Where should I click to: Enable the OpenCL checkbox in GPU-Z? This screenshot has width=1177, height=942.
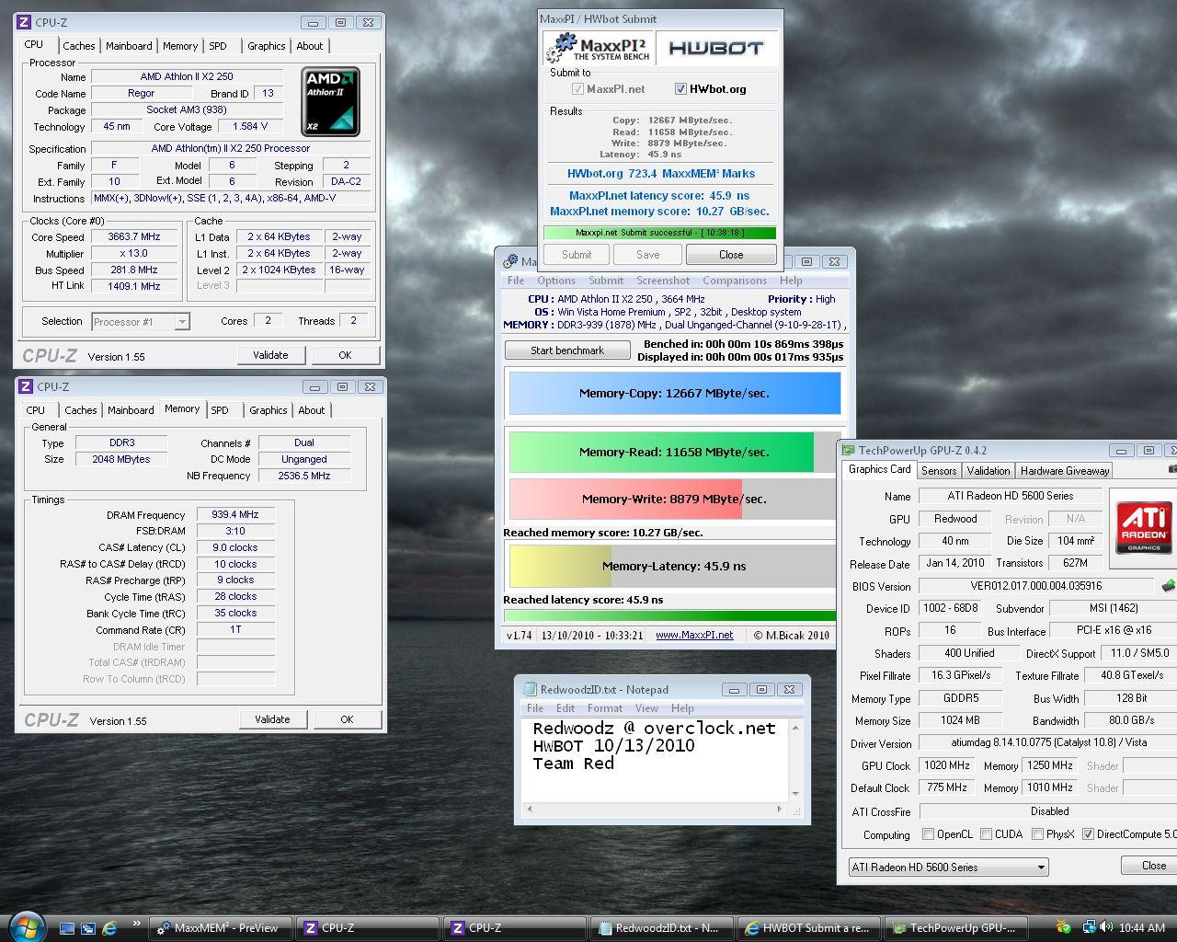(927, 834)
